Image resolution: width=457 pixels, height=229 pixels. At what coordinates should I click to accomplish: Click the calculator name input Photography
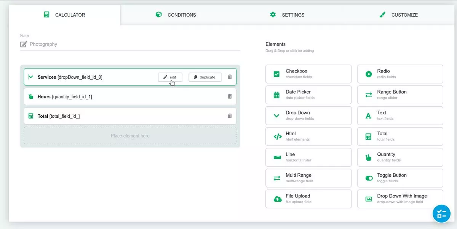tap(130, 44)
